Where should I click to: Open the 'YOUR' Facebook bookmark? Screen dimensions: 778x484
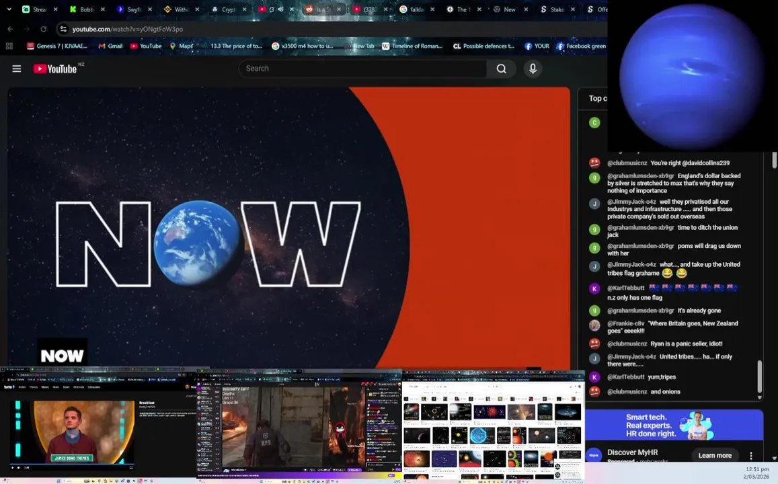pos(537,46)
